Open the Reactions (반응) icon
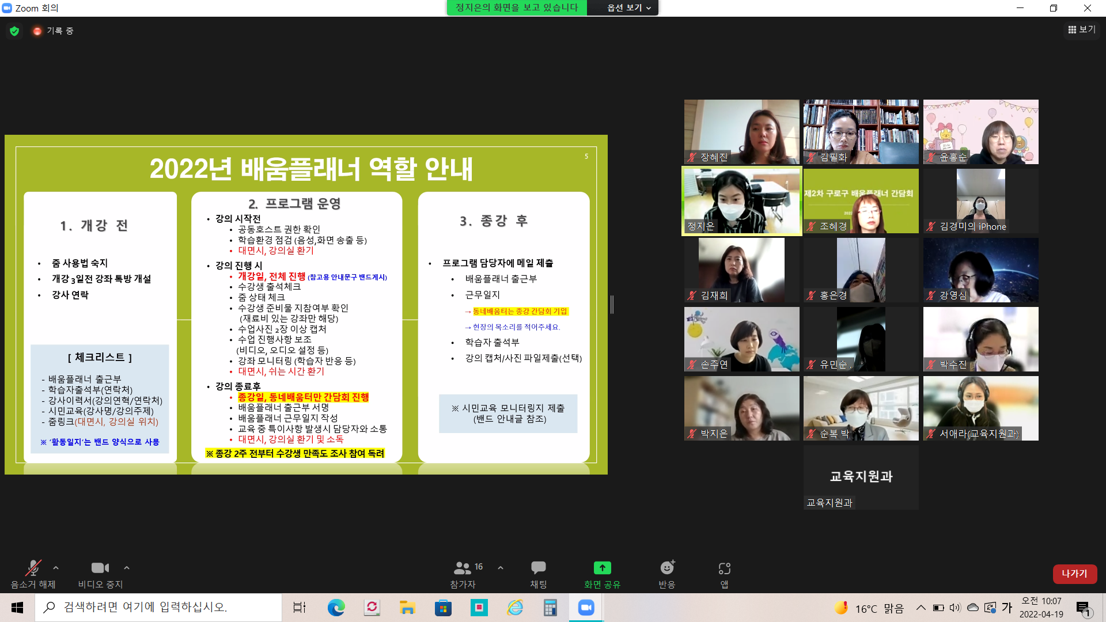 [666, 568]
